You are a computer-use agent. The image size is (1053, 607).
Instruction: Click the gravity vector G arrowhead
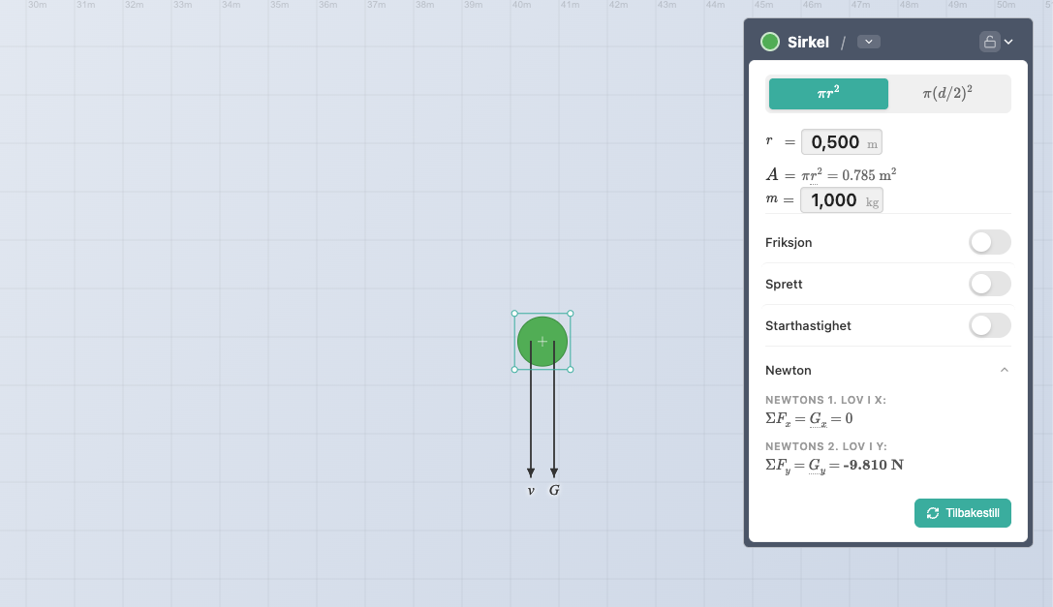point(554,472)
